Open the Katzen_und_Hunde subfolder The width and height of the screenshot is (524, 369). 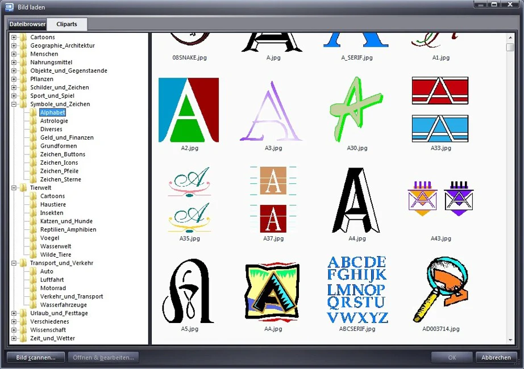point(66,221)
